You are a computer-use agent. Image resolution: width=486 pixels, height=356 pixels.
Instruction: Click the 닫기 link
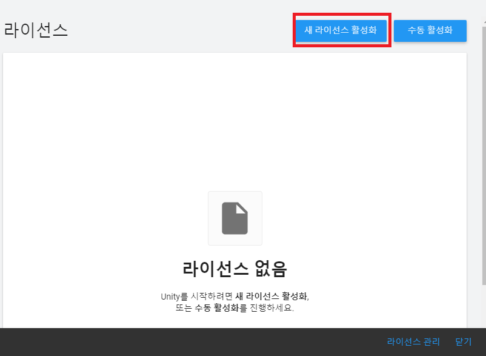463,341
